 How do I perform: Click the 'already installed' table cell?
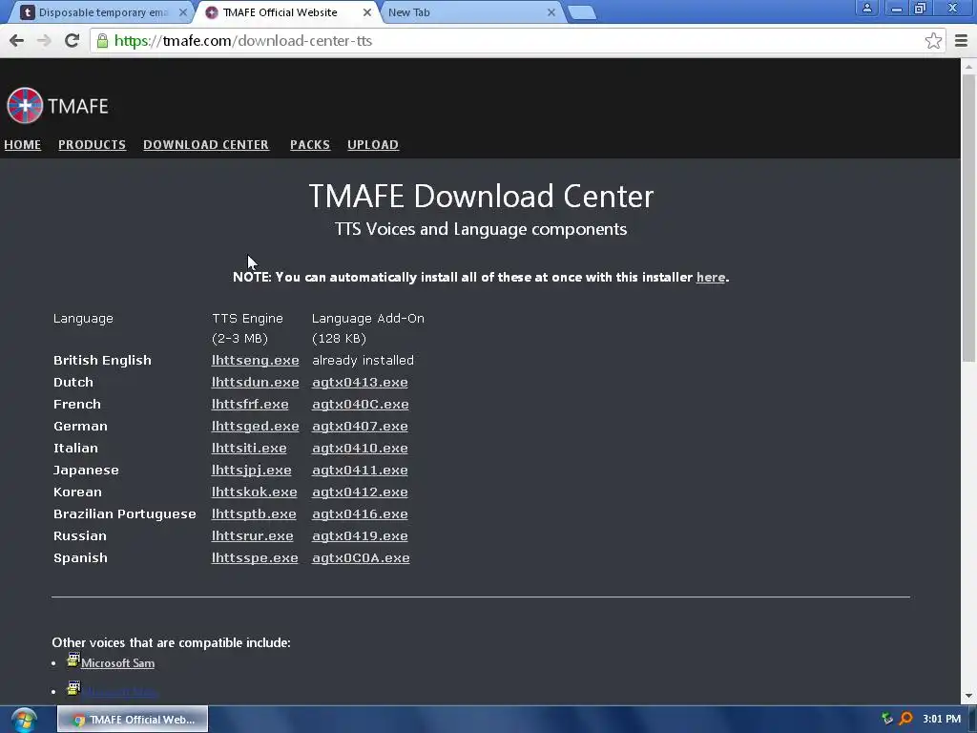point(363,360)
